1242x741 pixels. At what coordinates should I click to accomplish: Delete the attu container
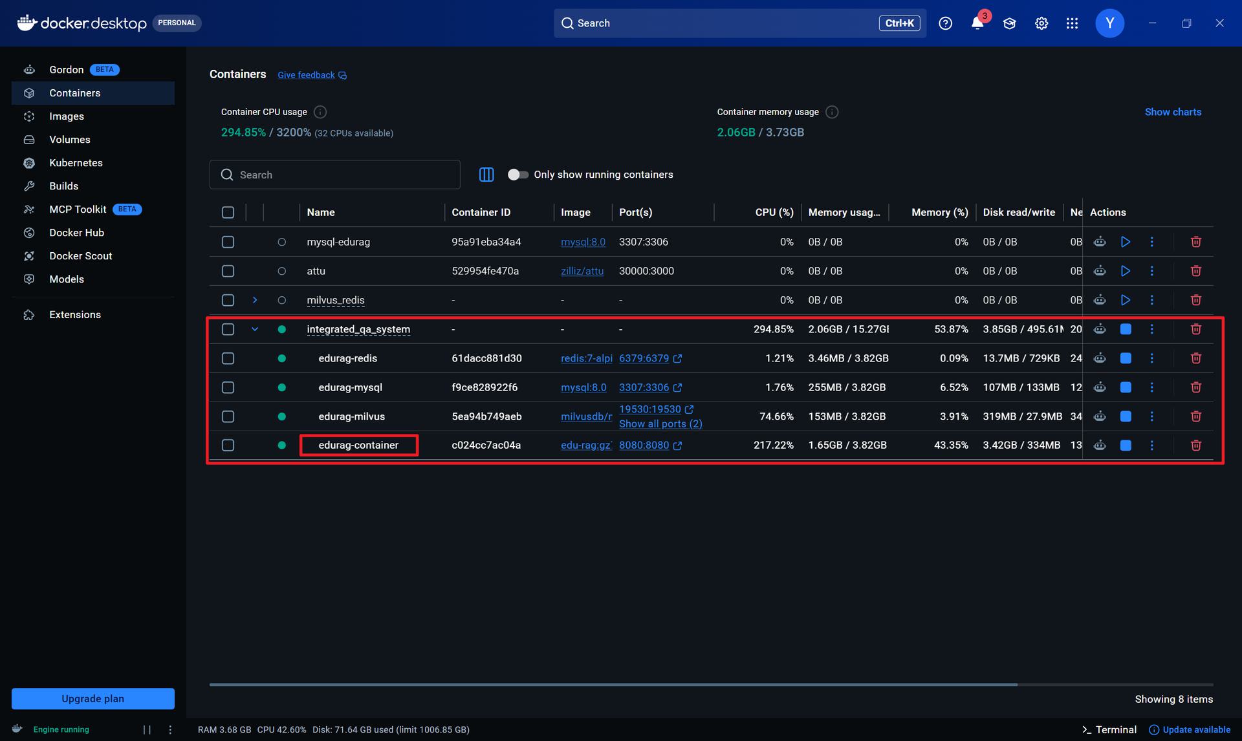[x=1196, y=271]
